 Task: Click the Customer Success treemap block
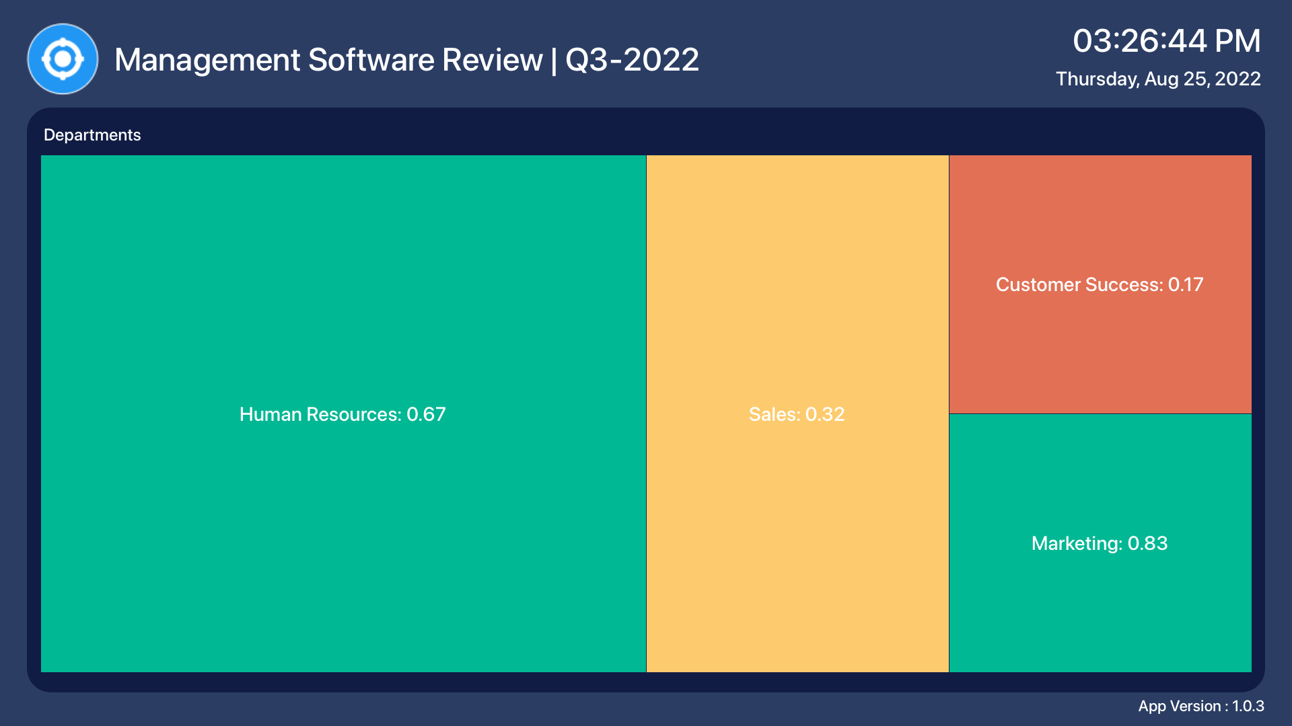click(x=1100, y=222)
